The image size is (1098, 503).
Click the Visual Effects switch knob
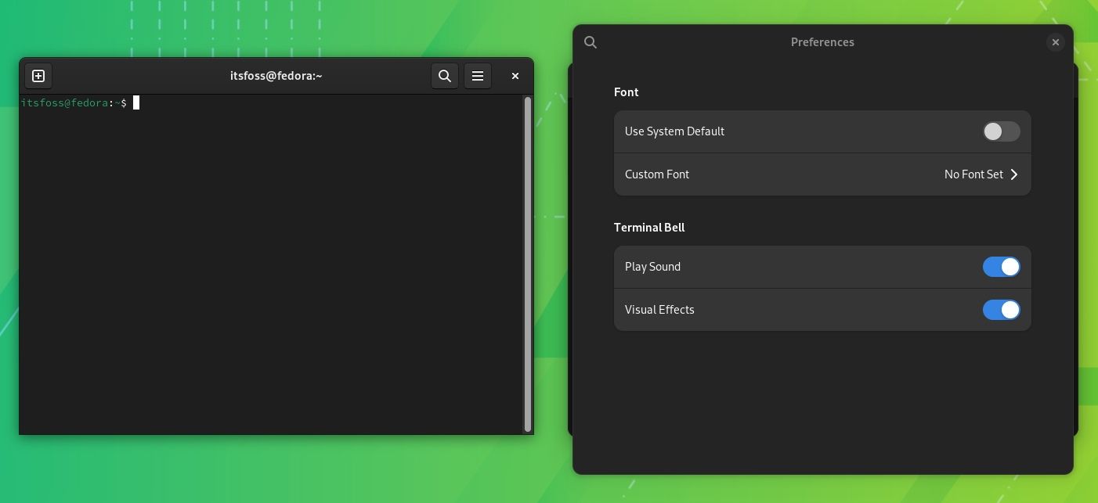[x=1010, y=310]
